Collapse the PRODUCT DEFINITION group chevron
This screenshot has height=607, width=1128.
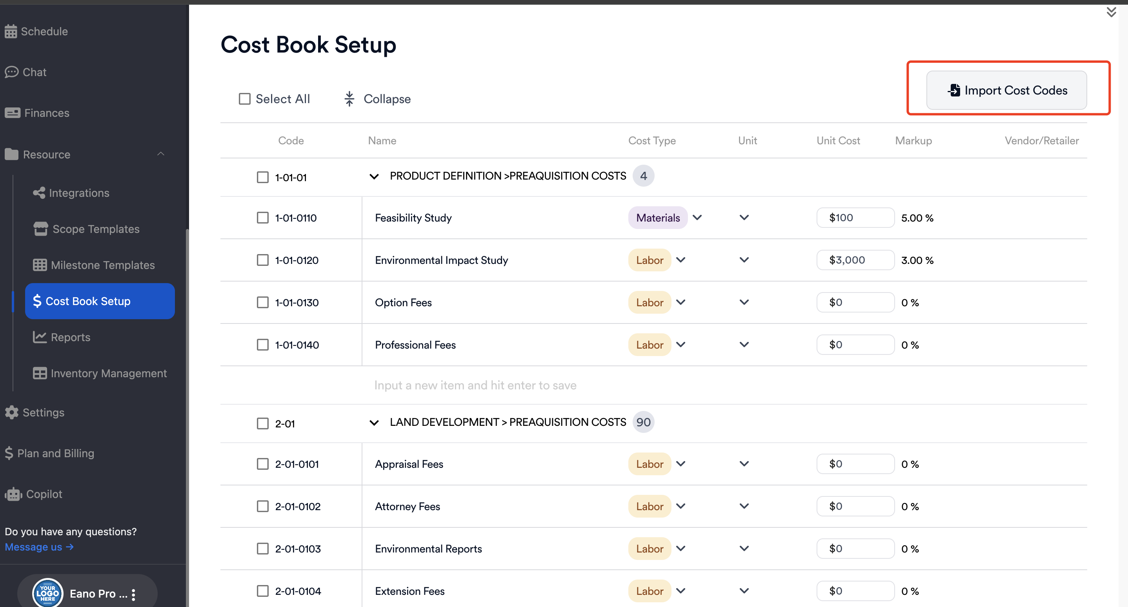(374, 176)
